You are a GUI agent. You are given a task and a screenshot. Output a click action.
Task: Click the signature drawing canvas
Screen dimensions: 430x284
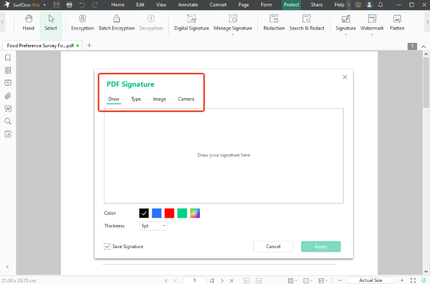[x=224, y=156]
